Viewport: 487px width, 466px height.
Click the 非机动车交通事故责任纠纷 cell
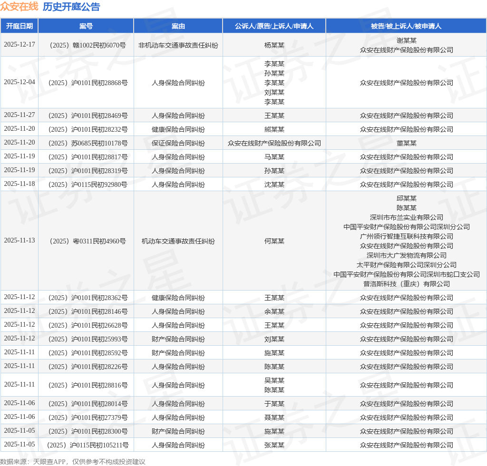click(178, 45)
